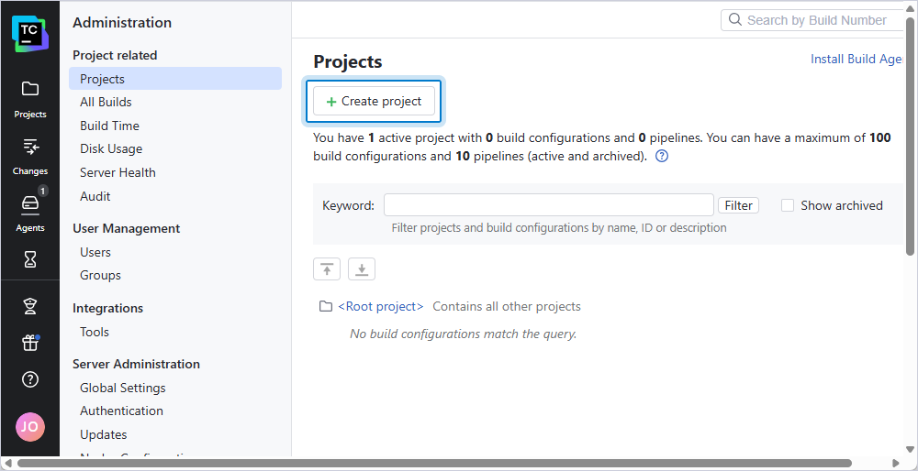Open Projects in the left rail
918x471 pixels.
pos(30,99)
